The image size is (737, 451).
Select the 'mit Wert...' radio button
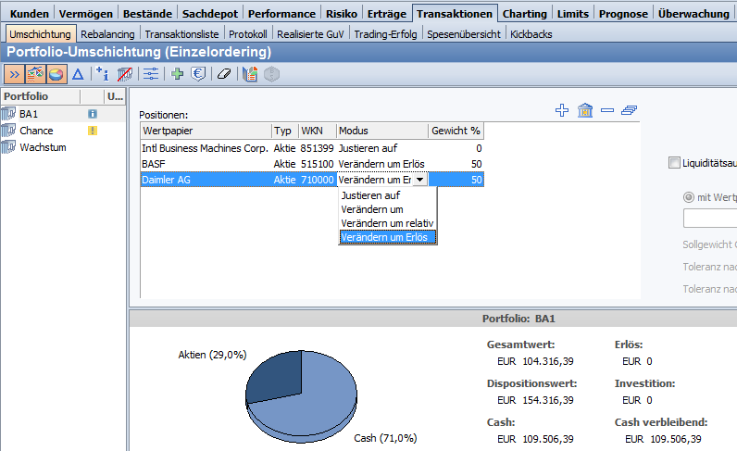(688, 197)
